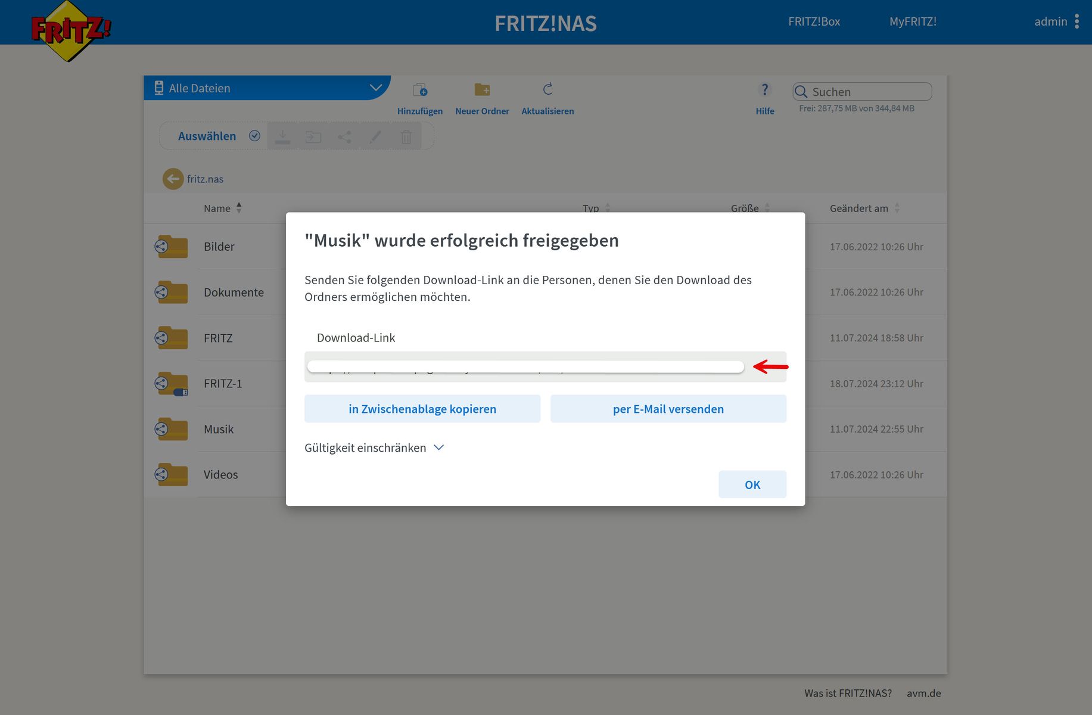Click per E-Mail versenden button
The height and width of the screenshot is (715, 1092).
coord(668,409)
